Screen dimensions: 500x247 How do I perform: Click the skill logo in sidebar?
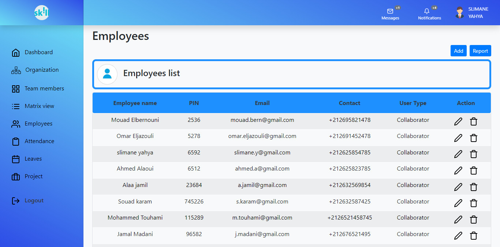(41, 13)
